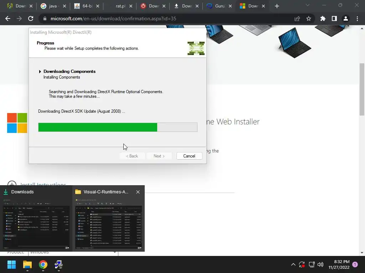Click the disabled Back button in DirectX setup
The image size is (365, 273).
pos(132,156)
